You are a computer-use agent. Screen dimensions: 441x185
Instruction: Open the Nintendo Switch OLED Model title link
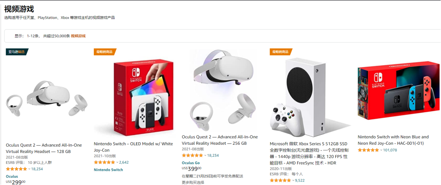[133, 147]
